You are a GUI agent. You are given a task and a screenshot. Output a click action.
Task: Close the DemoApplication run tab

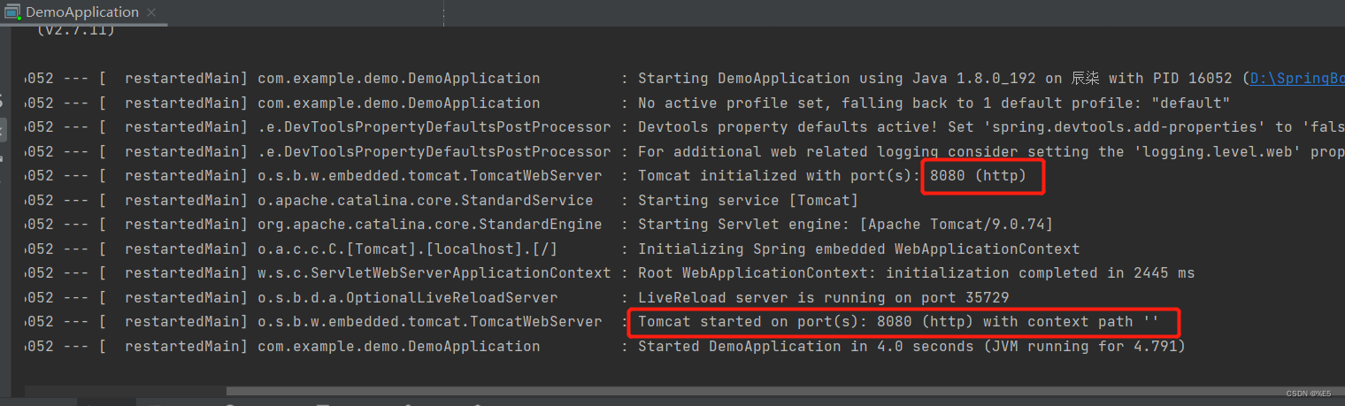[x=150, y=12]
